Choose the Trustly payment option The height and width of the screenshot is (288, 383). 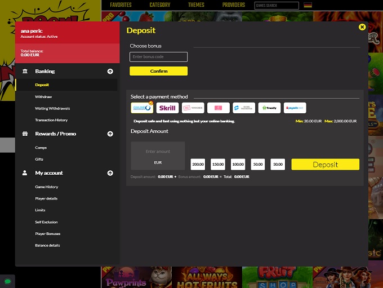(269, 108)
